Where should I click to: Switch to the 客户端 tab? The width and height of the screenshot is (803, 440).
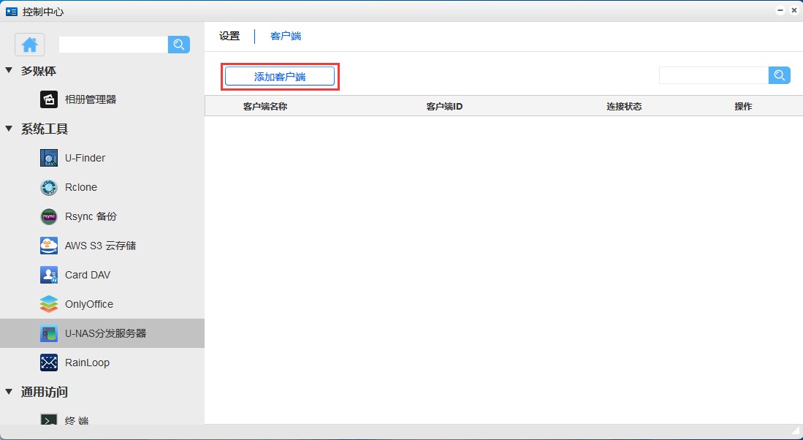point(286,36)
